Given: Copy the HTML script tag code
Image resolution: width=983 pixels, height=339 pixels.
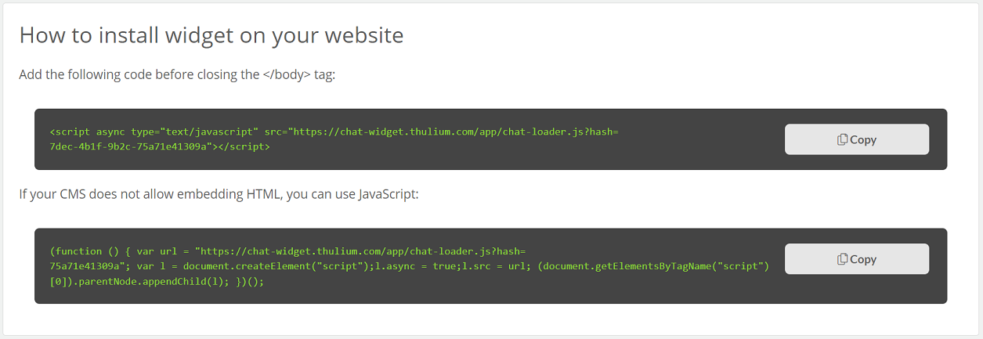Looking at the screenshot, I should click(x=857, y=139).
